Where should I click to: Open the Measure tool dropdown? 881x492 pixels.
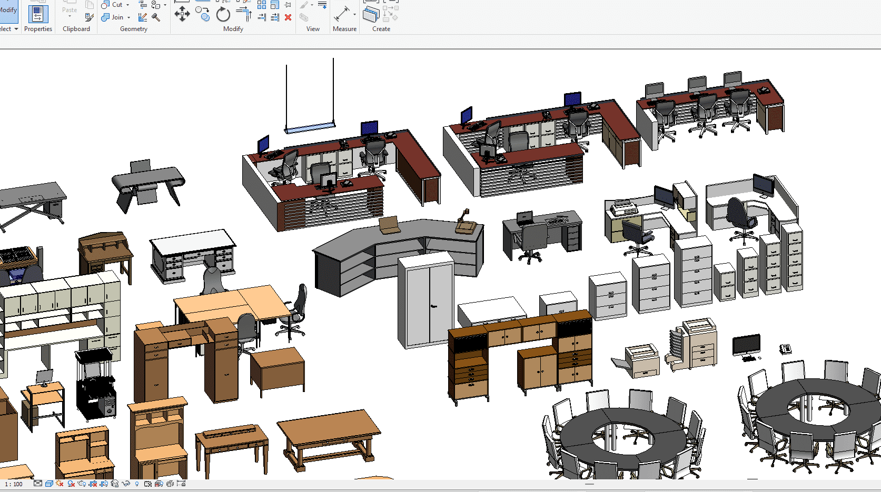click(354, 14)
